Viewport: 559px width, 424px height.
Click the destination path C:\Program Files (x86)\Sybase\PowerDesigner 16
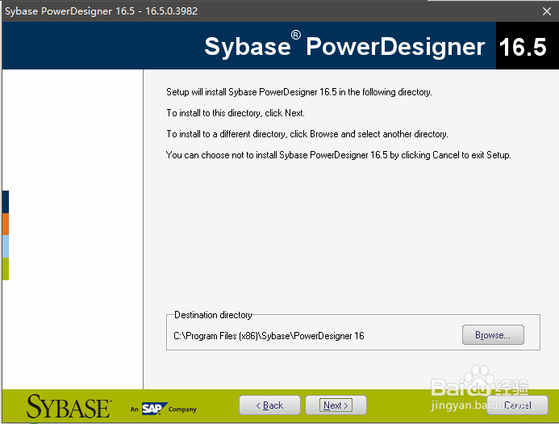269,336
